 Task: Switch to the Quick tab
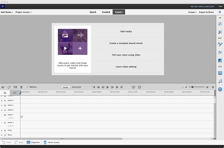pos(93,12)
